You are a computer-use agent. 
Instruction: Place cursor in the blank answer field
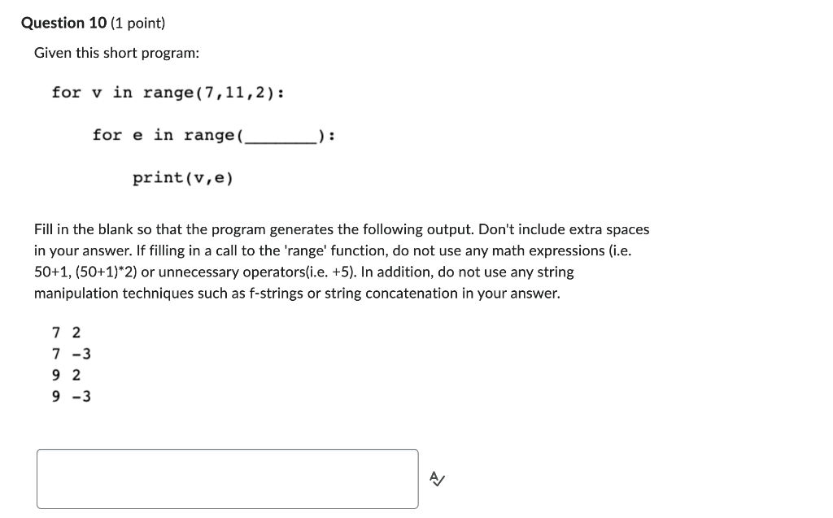coord(228,479)
